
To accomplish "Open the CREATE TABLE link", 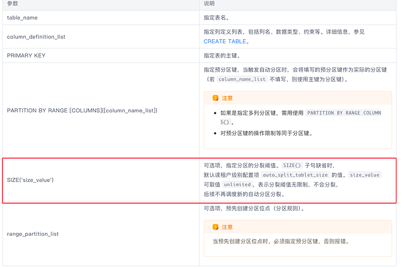I will [x=225, y=42].
